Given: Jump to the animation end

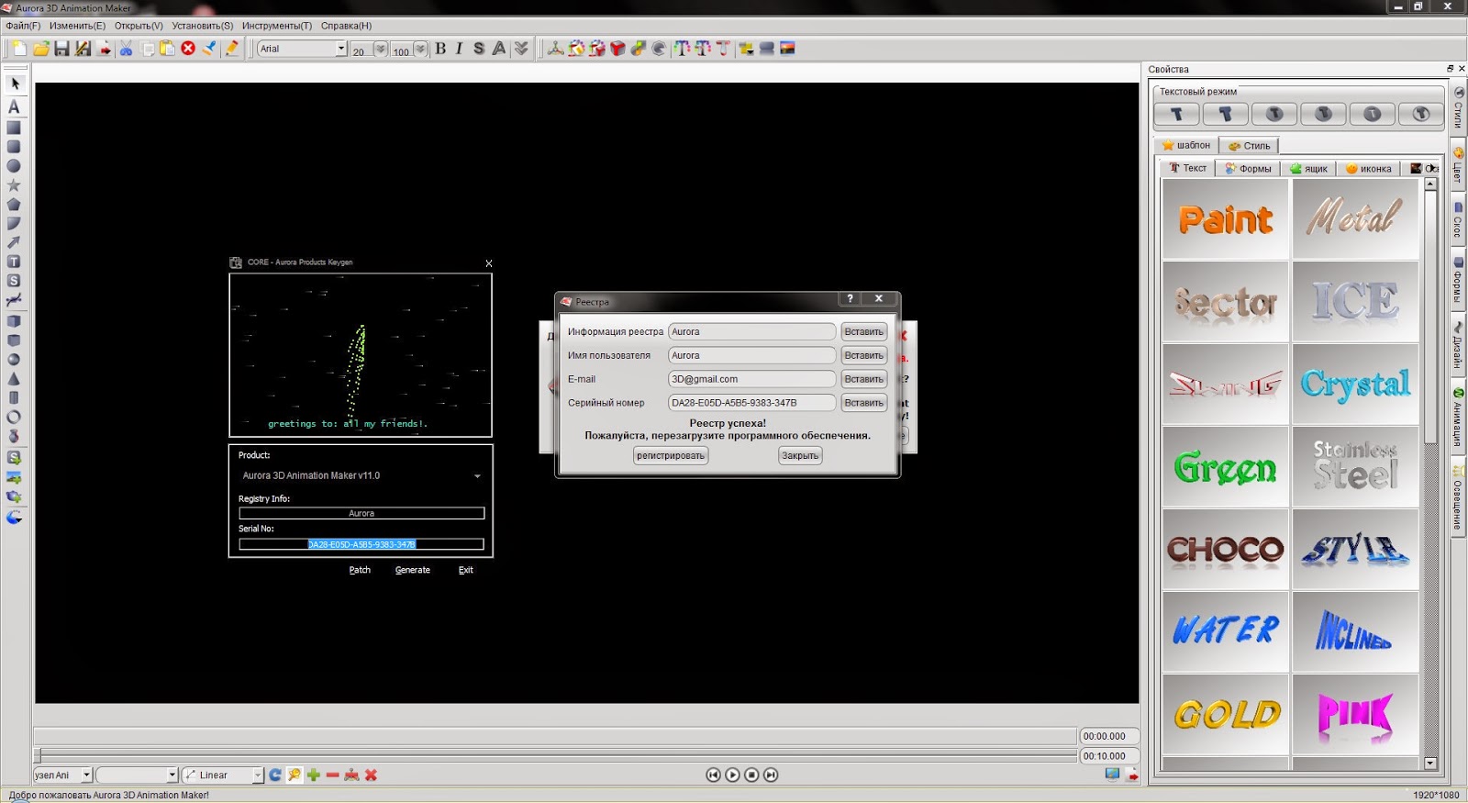Looking at the screenshot, I should 771,775.
